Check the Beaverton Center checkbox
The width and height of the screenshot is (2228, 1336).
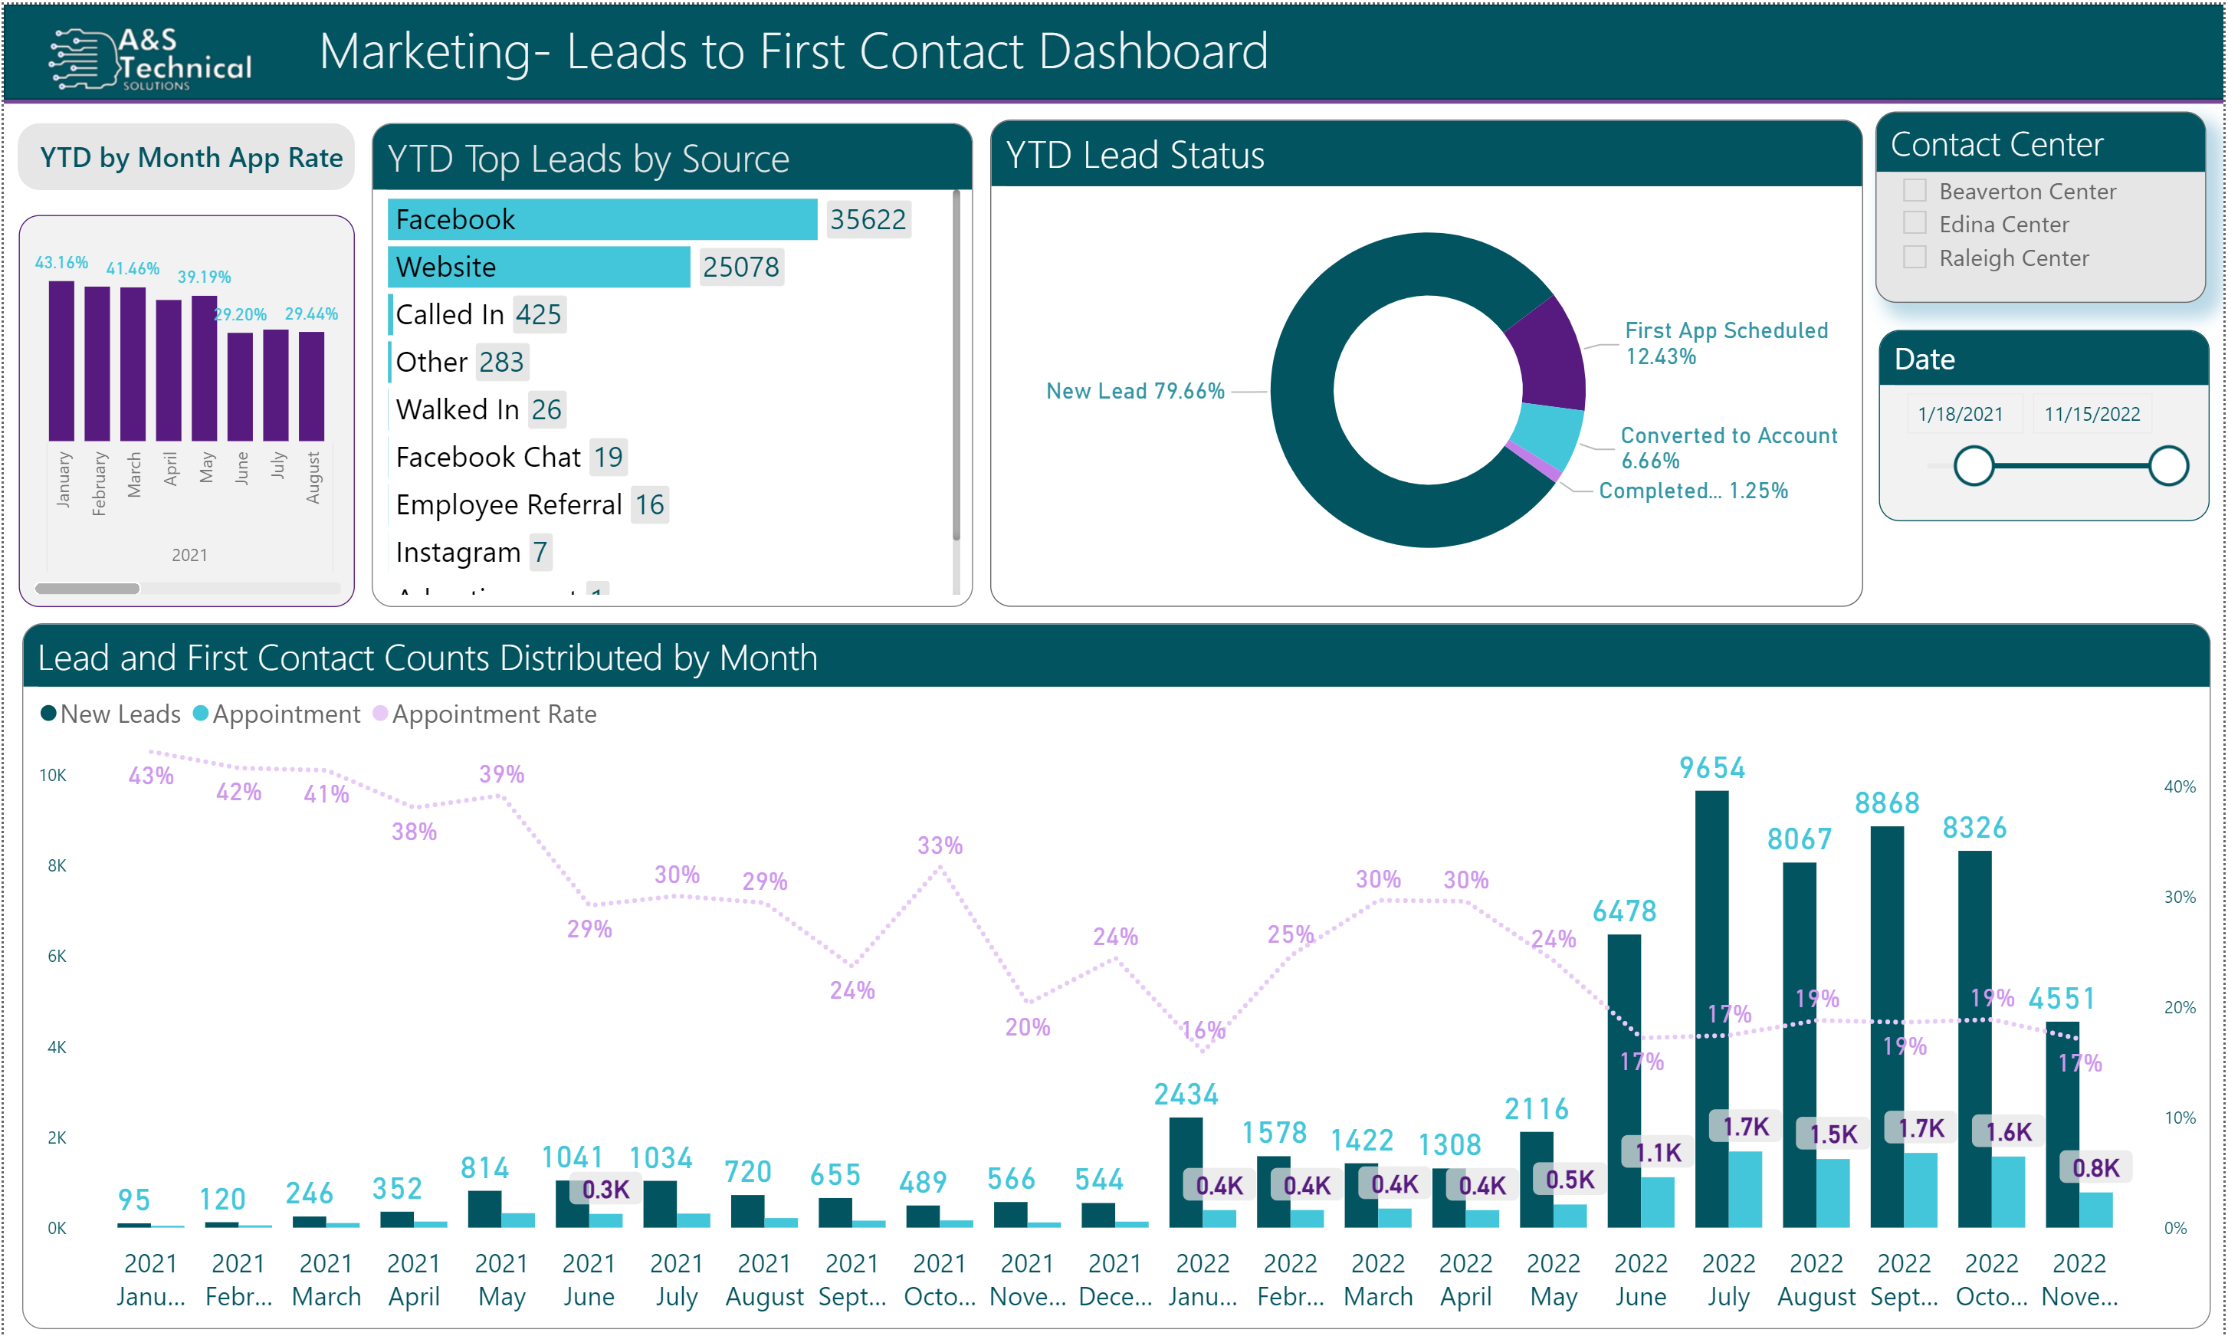(1915, 189)
